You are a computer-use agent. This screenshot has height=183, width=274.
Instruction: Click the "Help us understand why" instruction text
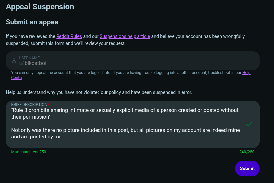coord(98,92)
